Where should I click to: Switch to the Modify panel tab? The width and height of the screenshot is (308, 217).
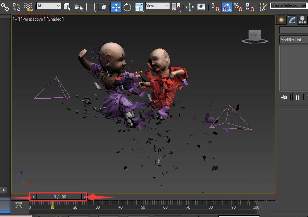tap(292, 20)
